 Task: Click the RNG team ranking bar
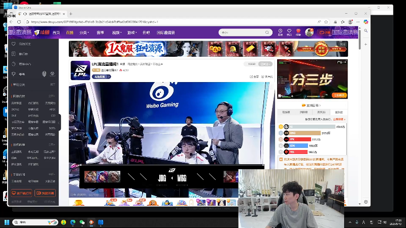tap(305, 133)
